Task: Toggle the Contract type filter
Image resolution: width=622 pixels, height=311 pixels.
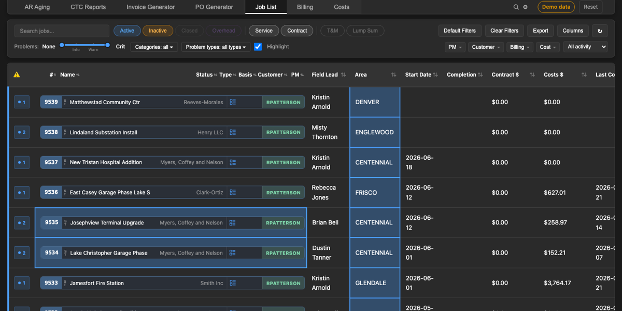Action: [x=297, y=31]
